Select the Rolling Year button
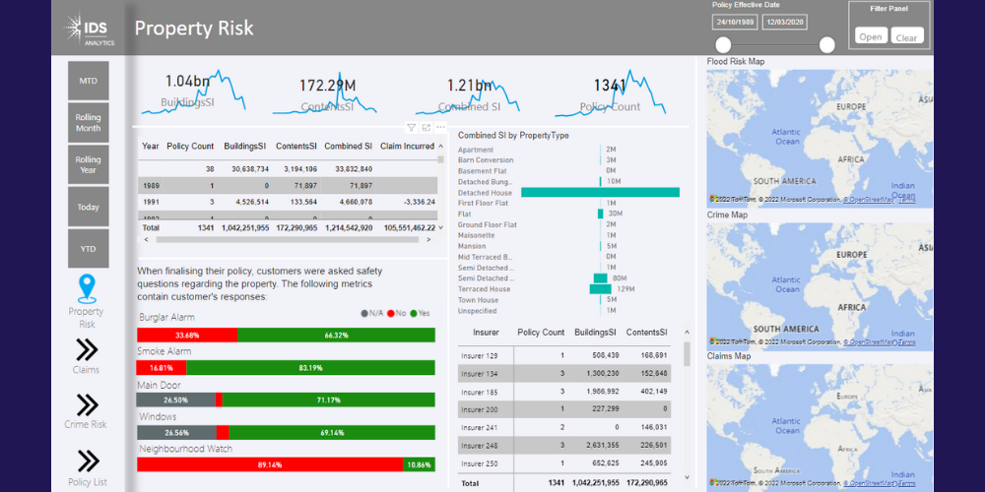Screen dimensions: 985x492 click(88, 165)
